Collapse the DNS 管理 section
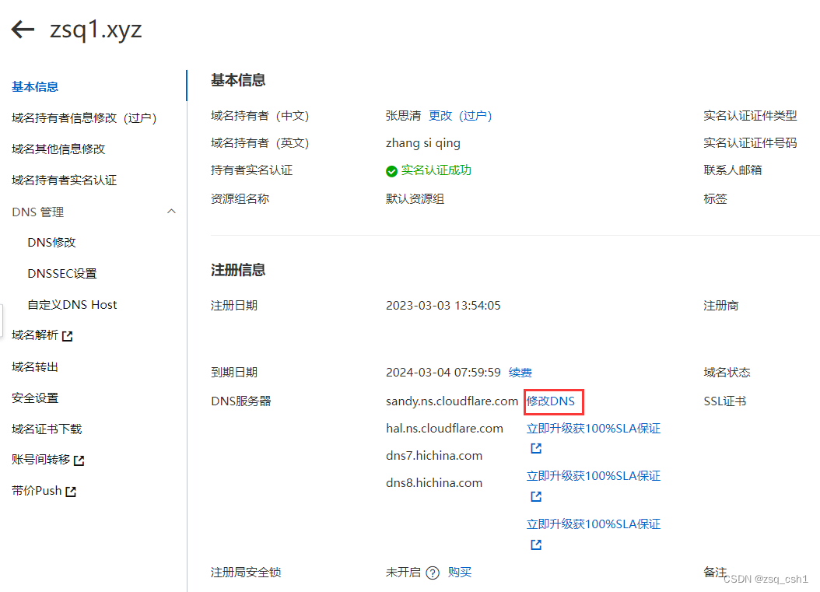 [171, 211]
